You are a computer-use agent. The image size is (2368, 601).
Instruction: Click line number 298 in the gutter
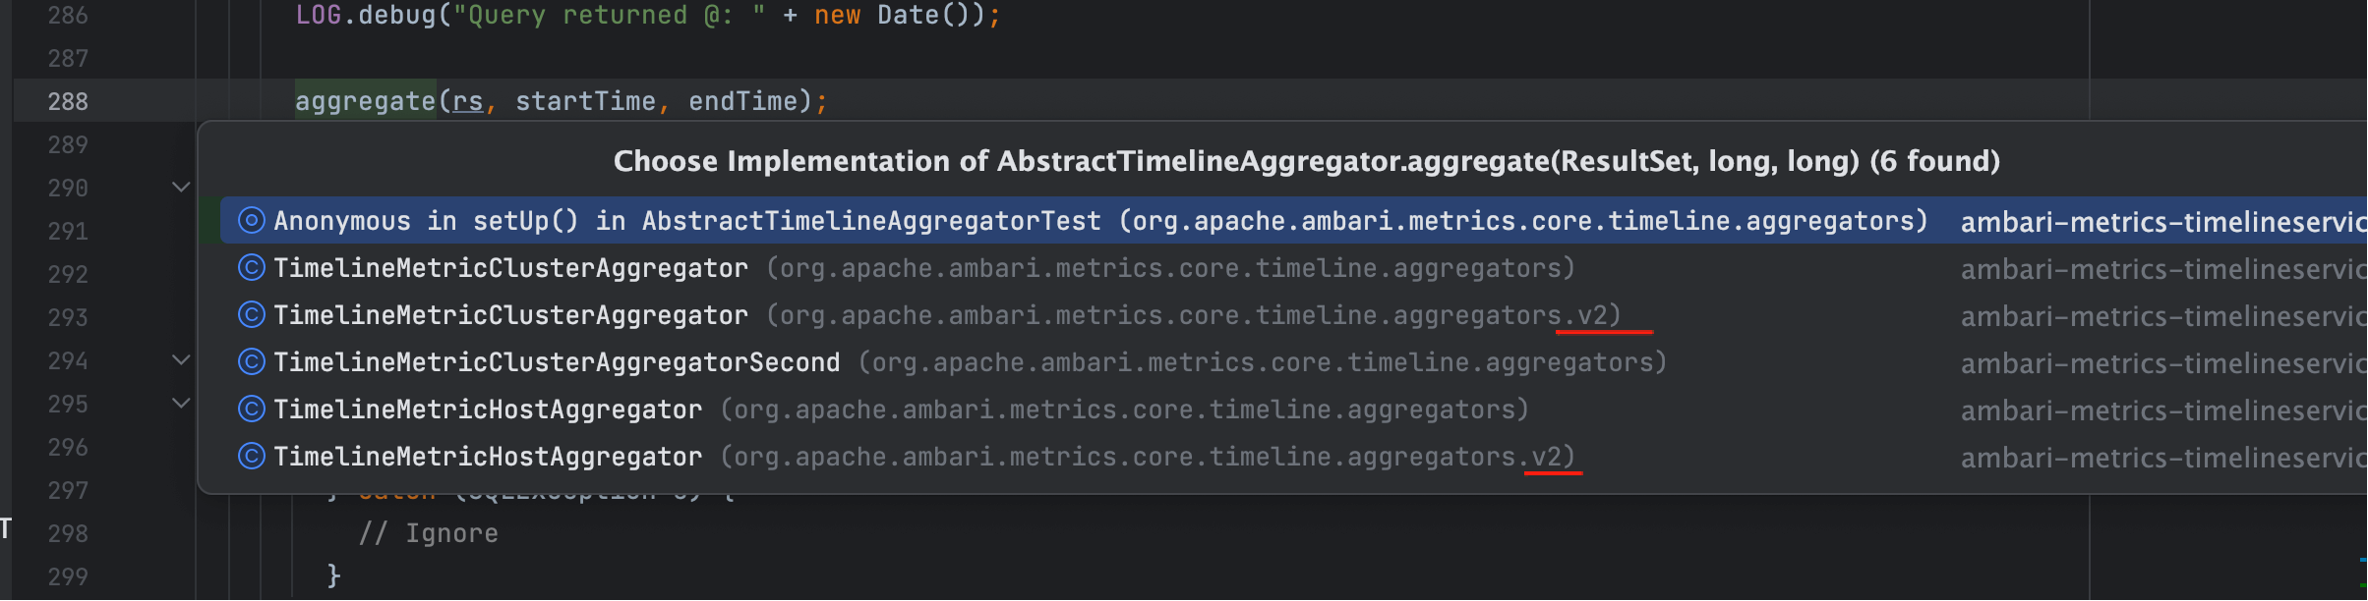[x=68, y=533]
